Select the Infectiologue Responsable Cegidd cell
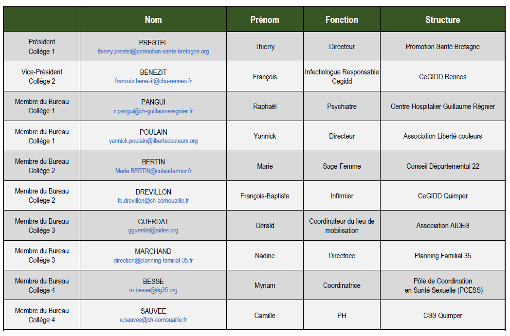Screen dimensions: 510x336 (342, 76)
